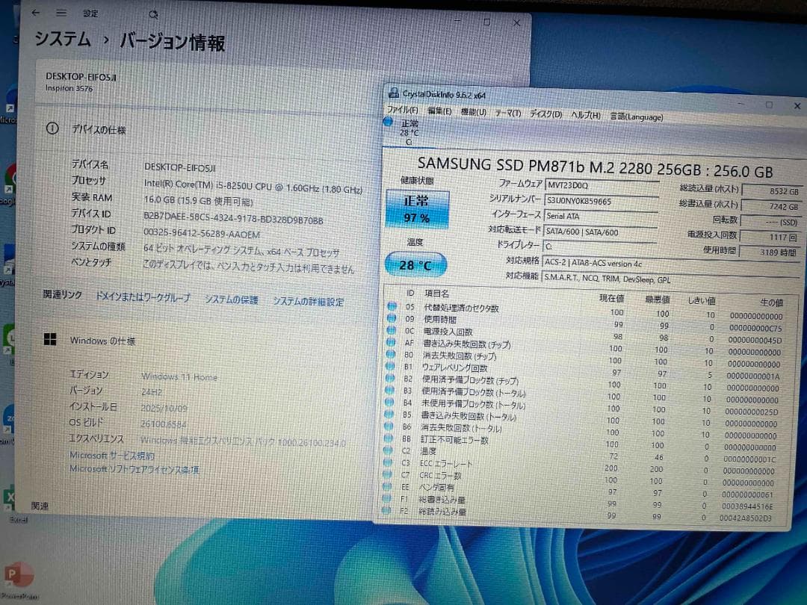Click the SAMSUNG SSD PM871b drive title
The height and width of the screenshot is (605, 807).
596,167
